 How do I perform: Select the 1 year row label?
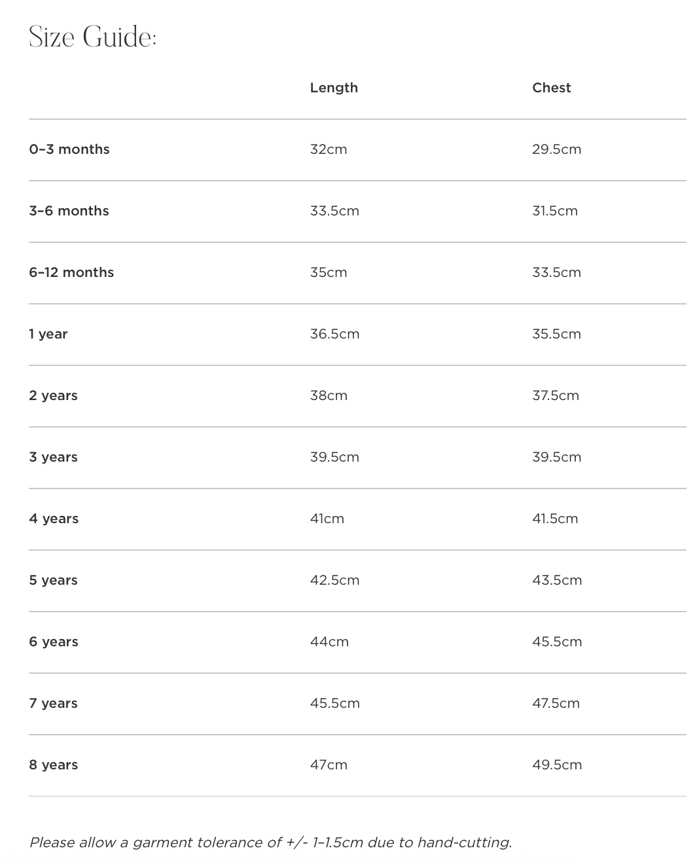tap(48, 334)
